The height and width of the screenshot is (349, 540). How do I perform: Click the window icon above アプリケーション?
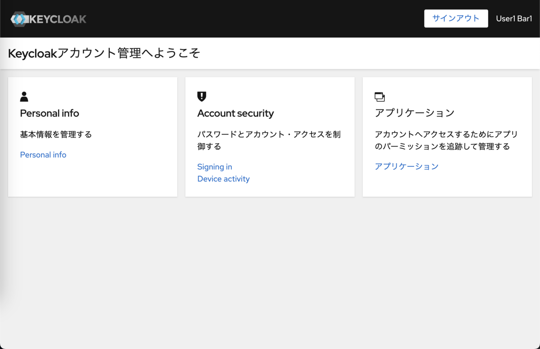coord(380,97)
